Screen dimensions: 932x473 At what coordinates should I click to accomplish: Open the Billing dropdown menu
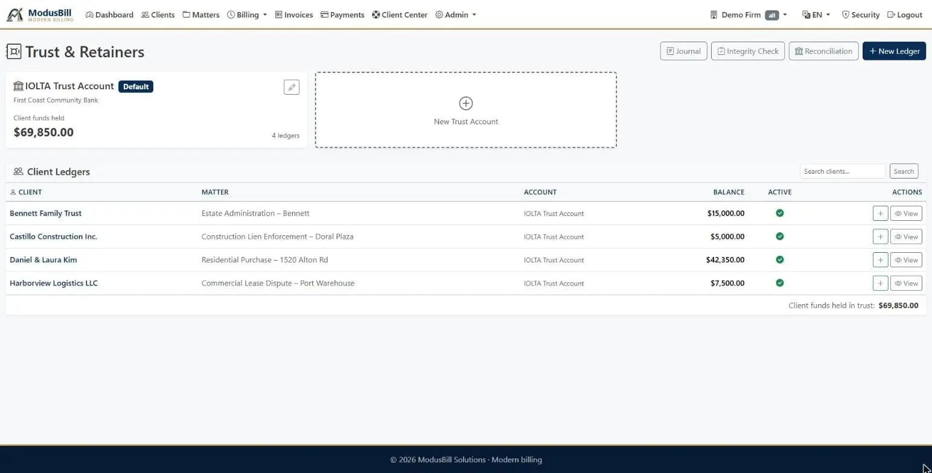click(x=247, y=14)
